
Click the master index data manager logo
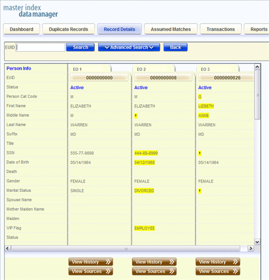(x=31, y=11)
